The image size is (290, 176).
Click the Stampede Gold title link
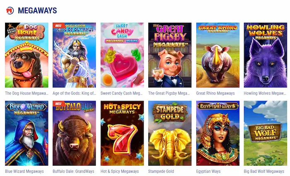[x=161, y=171]
